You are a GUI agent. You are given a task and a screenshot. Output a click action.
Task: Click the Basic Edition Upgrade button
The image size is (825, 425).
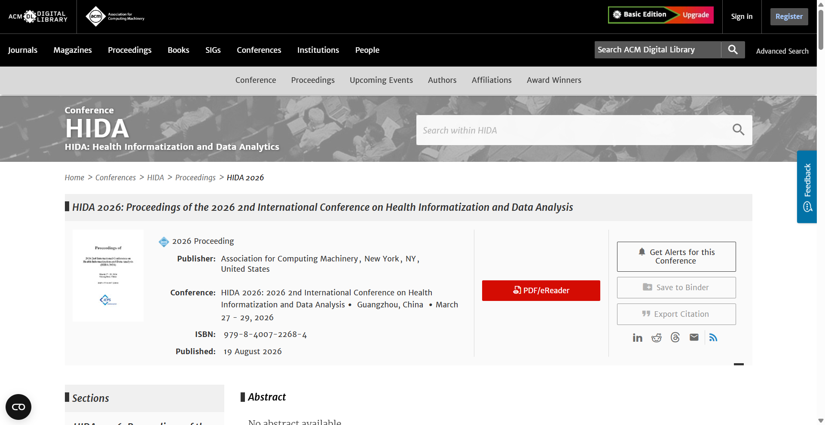click(x=661, y=15)
